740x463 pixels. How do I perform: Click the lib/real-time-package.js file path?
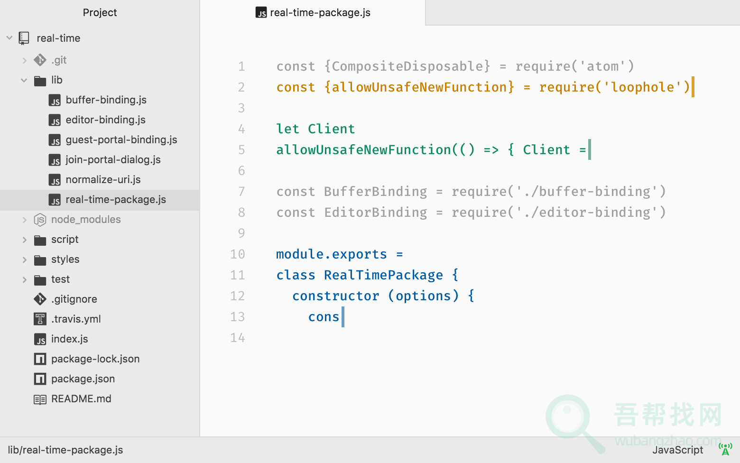pyautogui.click(x=65, y=450)
